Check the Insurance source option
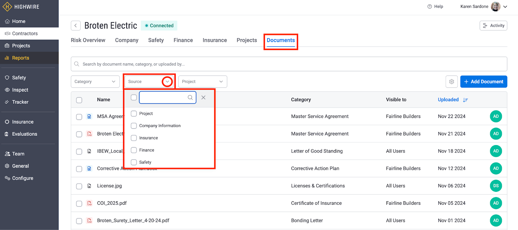 pos(134,138)
